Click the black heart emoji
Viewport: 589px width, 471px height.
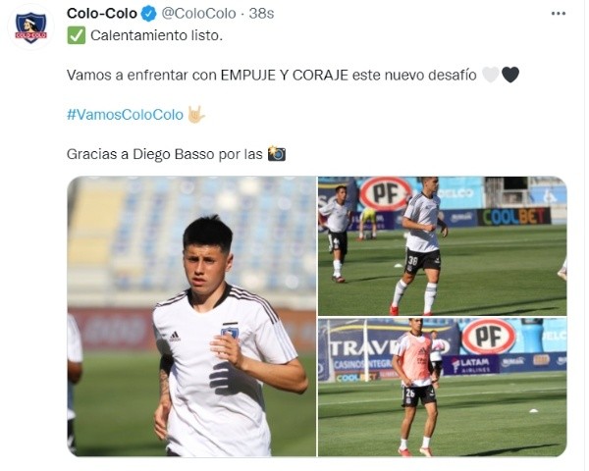point(510,75)
